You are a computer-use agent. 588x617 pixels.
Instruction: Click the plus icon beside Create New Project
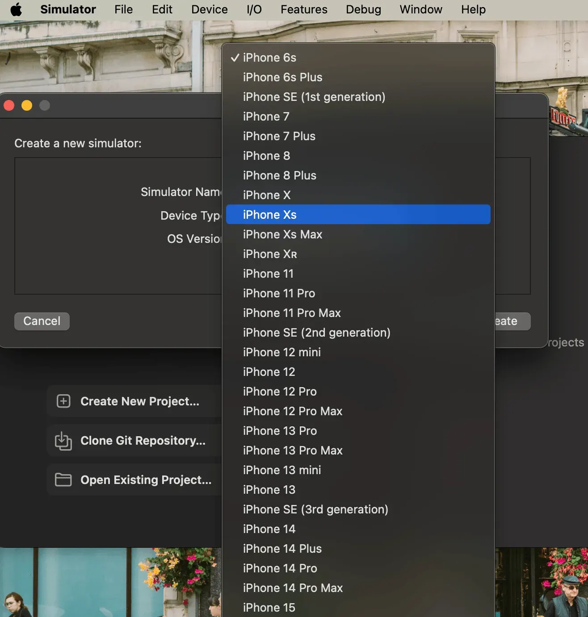63,401
